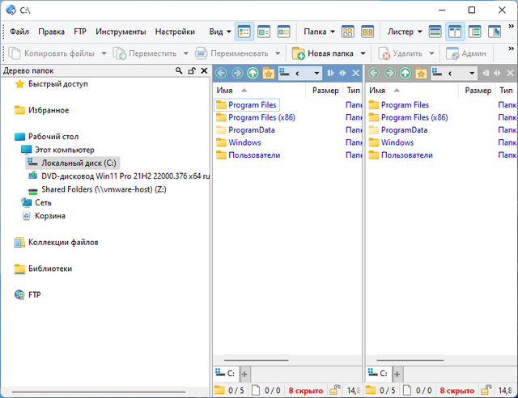Image resolution: width=518 pixels, height=398 pixels.
Task: Click the Forward arrow in the right file pane
Action: [389, 73]
